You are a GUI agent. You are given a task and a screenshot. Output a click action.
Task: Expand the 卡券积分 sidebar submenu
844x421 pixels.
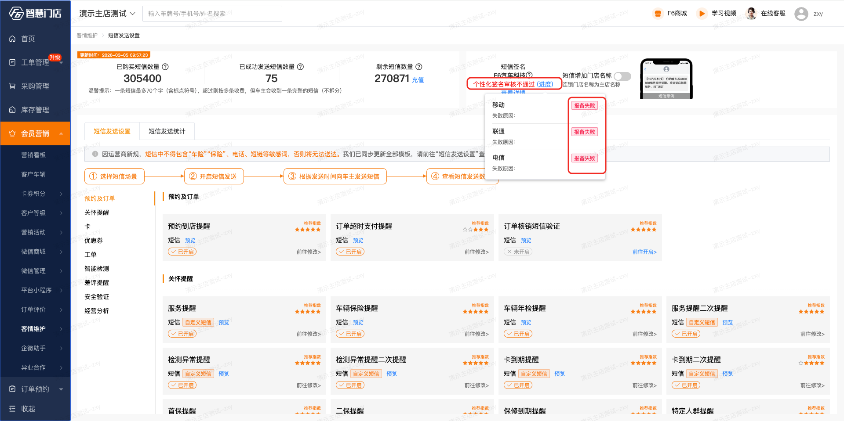tap(61, 194)
